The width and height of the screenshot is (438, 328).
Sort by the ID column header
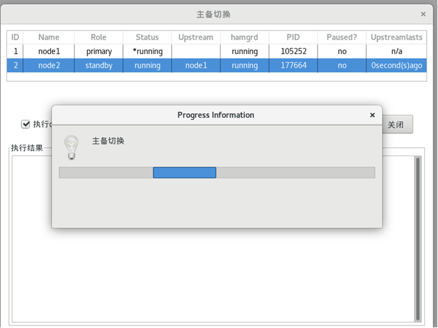tap(15, 37)
